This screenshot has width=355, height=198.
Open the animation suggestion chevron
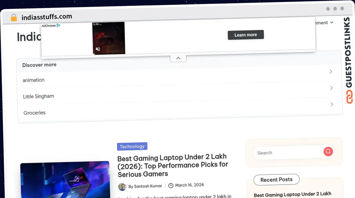pyautogui.click(x=331, y=72)
